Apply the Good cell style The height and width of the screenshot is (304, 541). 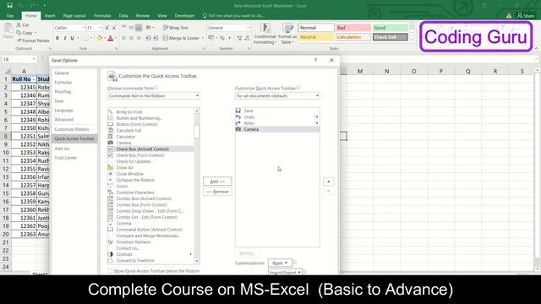pyautogui.click(x=390, y=28)
